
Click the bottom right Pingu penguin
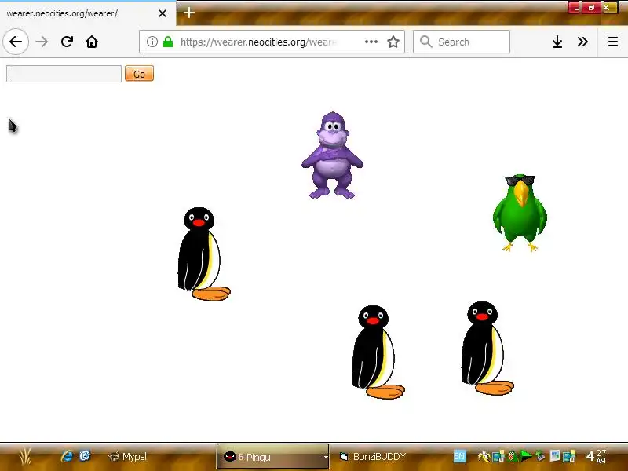click(486, 349)
